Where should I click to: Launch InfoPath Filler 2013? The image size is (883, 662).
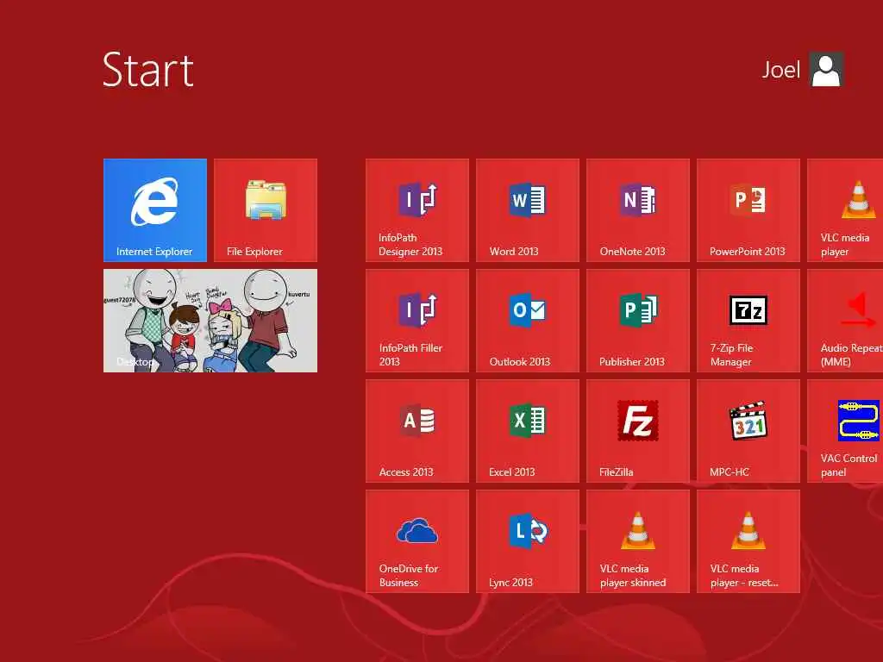pyautogui.click(x=416, y=321)
